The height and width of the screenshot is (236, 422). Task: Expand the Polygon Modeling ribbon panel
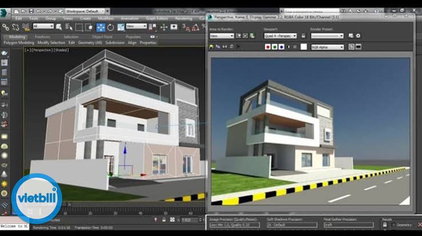click(18, 43)
